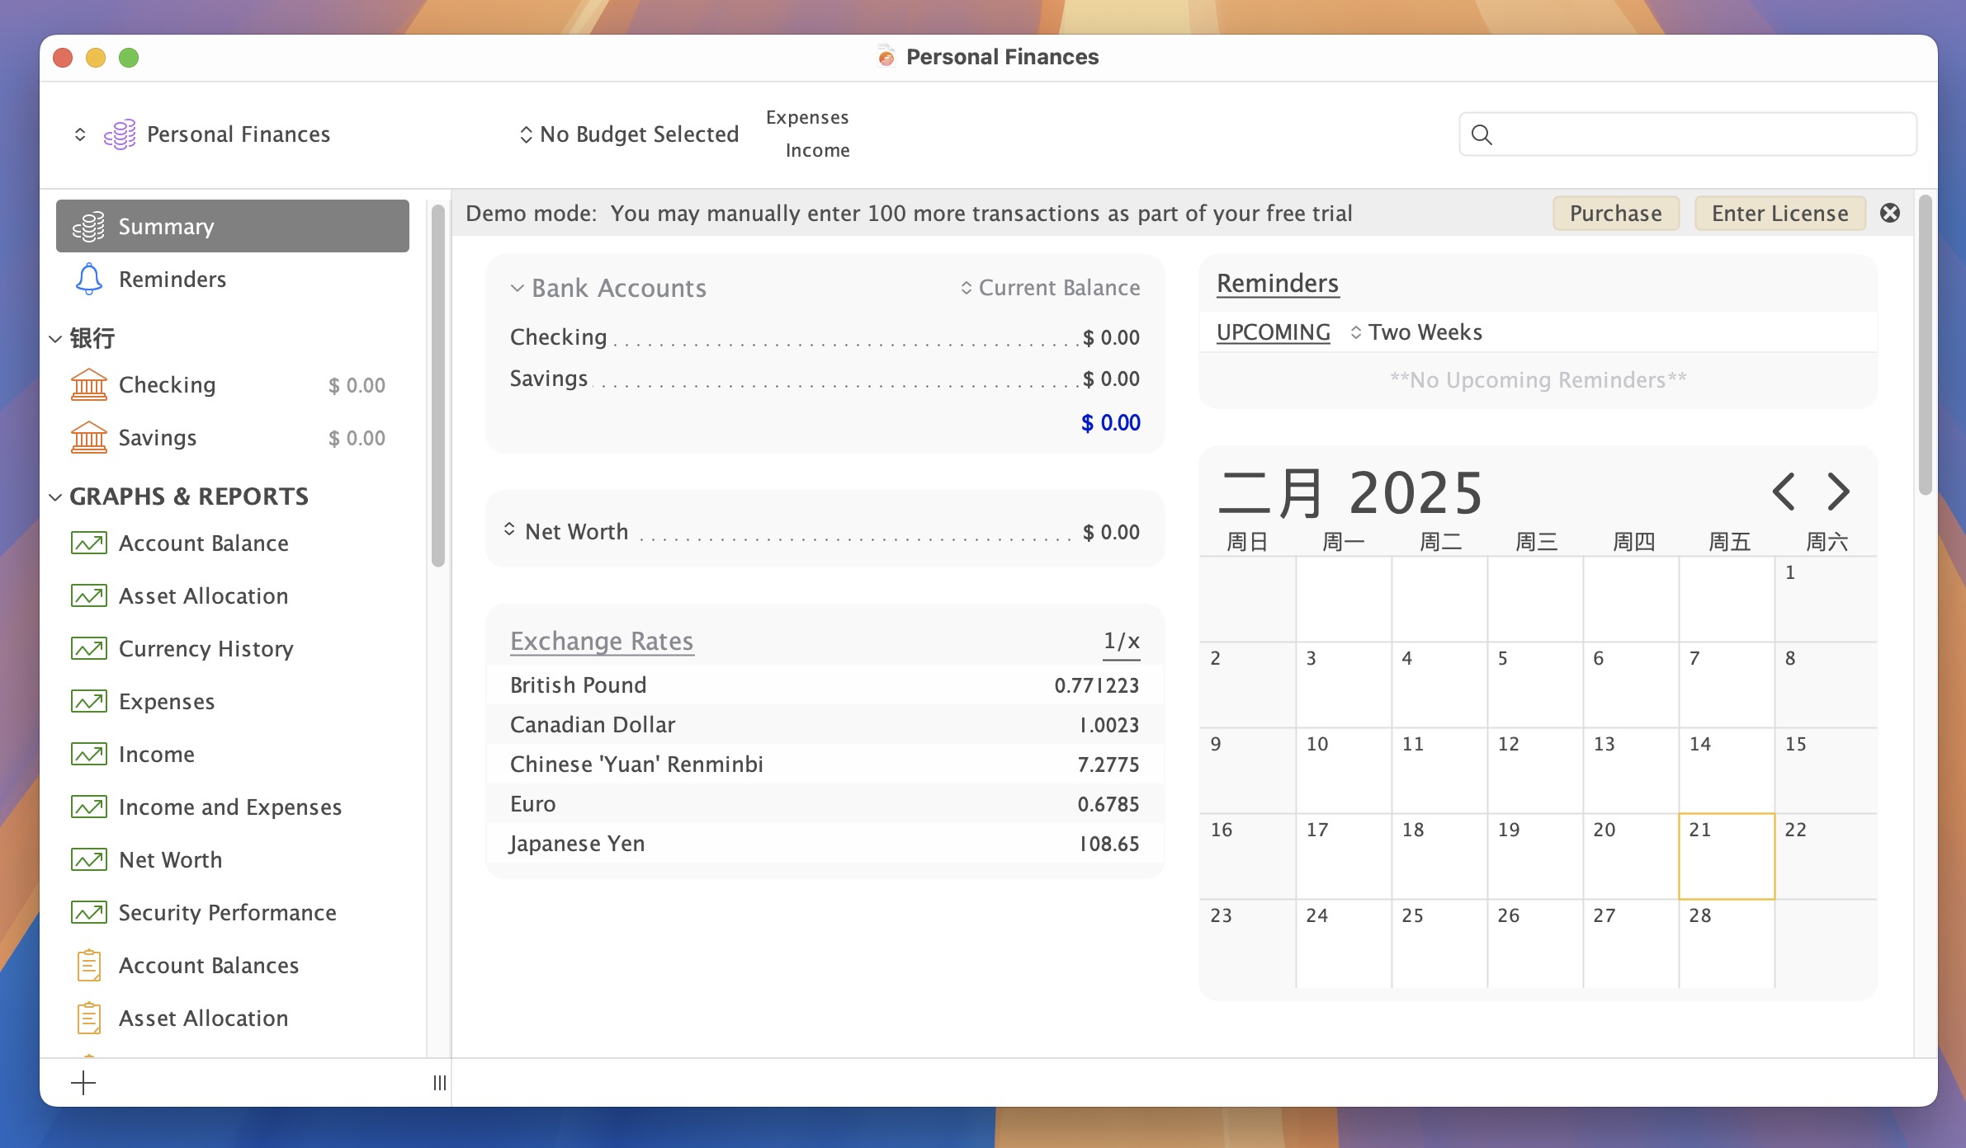This screenshot has width=1966, height=1148.
Task: Click the Canadian Dollar row
Action: click(x=825, y=725)
